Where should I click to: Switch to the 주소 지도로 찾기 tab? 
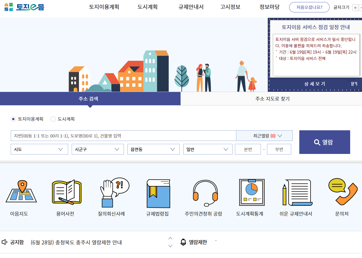point(271,99)
